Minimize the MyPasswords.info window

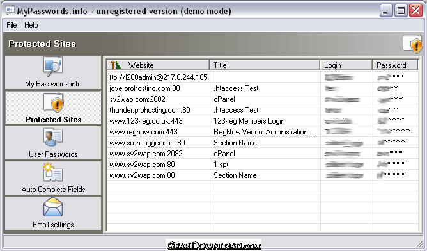pos(386,11)
